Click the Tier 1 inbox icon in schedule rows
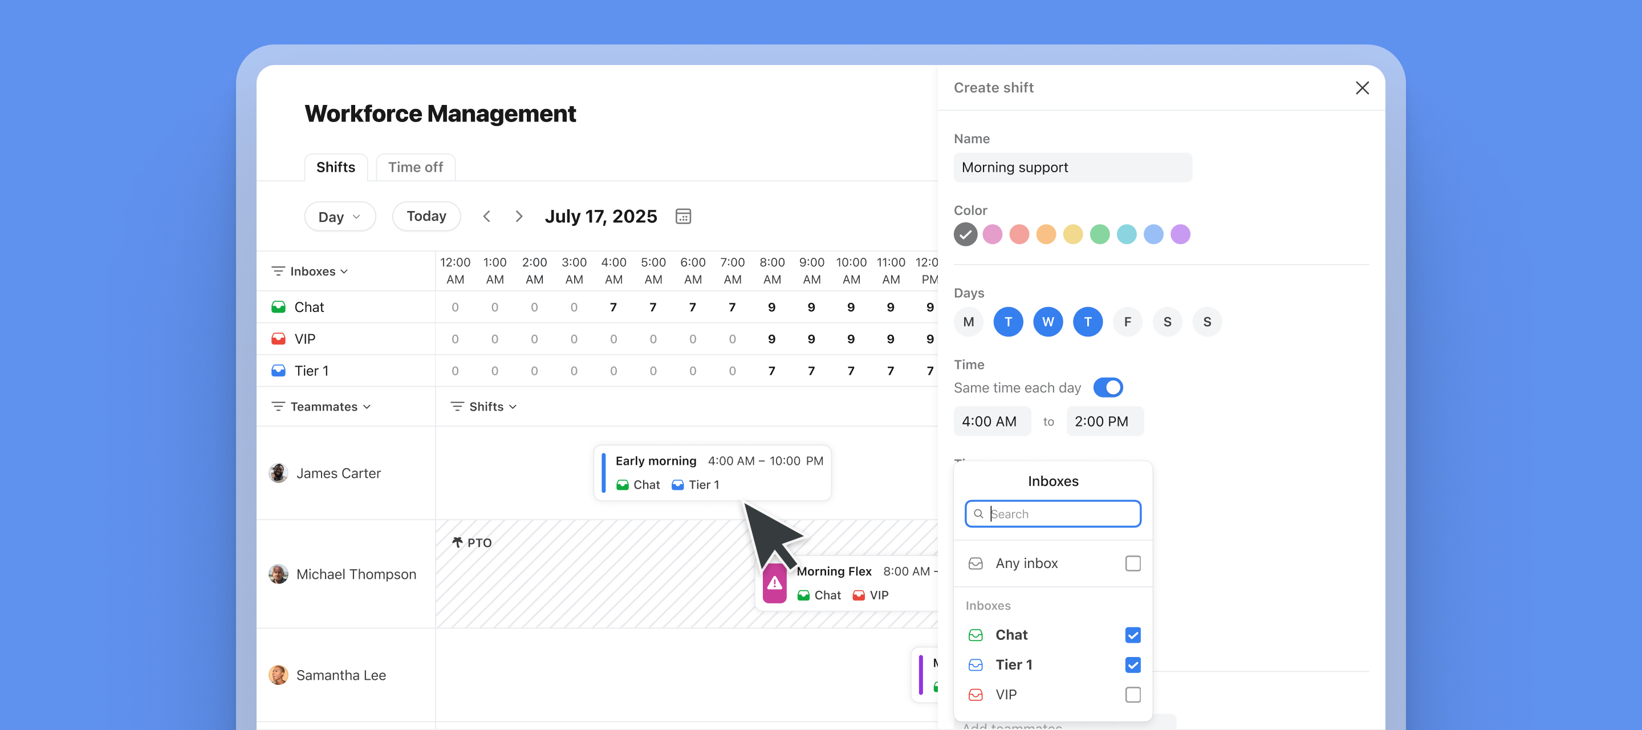 pos(278,371)
